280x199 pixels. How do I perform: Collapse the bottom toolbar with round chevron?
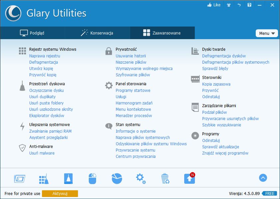(263, 178)
